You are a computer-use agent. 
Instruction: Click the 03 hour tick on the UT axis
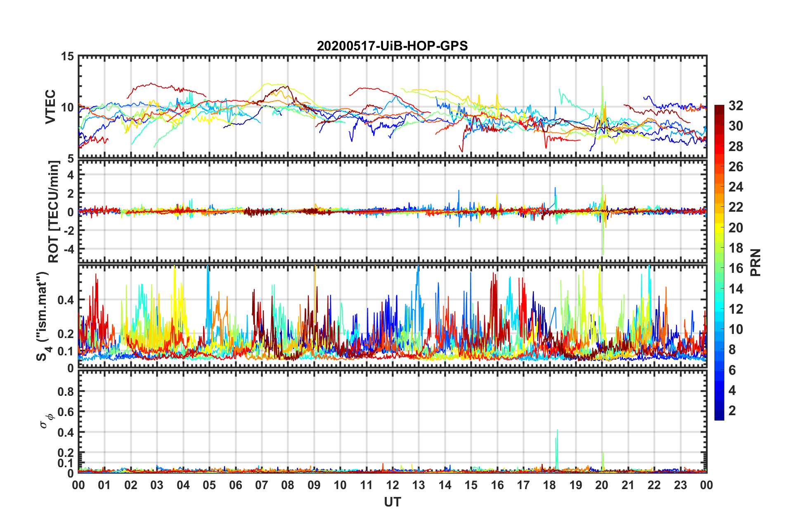point(157,485)
